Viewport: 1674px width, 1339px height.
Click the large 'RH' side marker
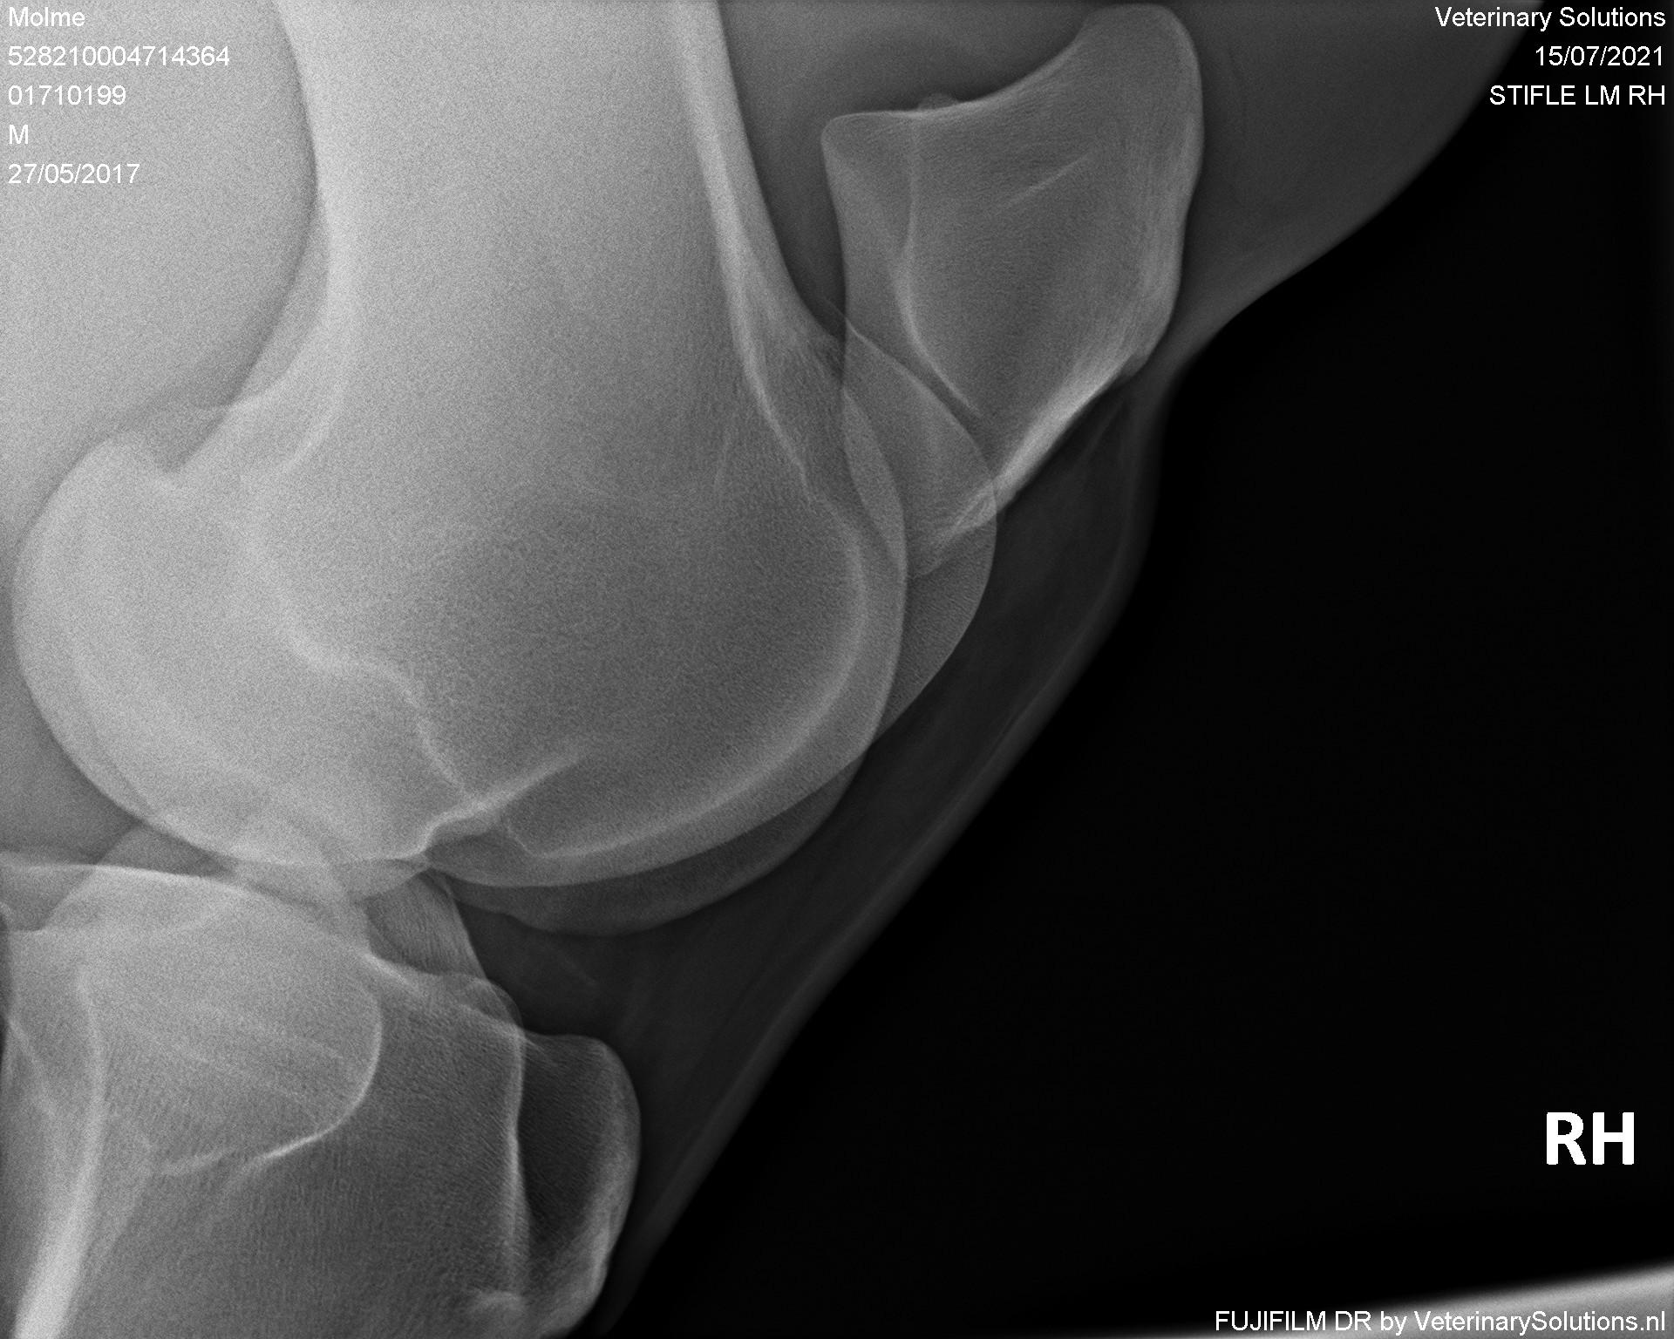[1589, 1139]
